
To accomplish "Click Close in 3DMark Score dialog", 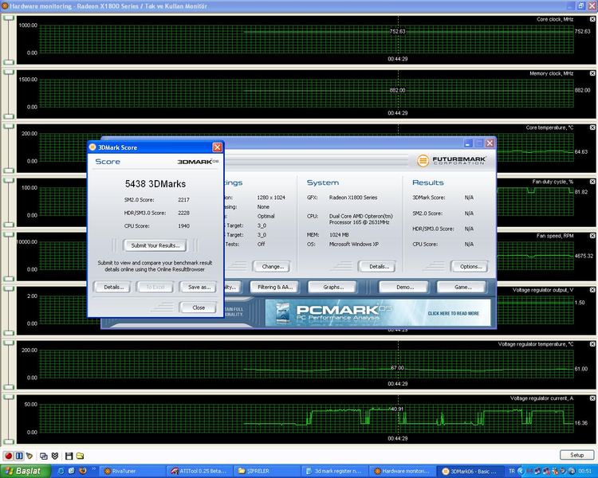I will [x=199, y=308].
